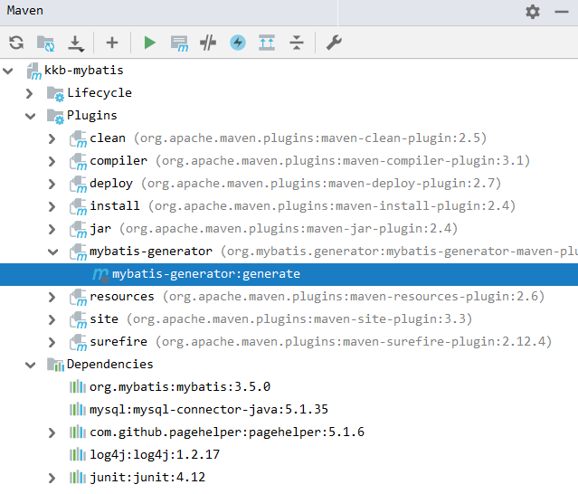
Task: Click the Reload All Maven Projects icon
Action: coord(16,43)
